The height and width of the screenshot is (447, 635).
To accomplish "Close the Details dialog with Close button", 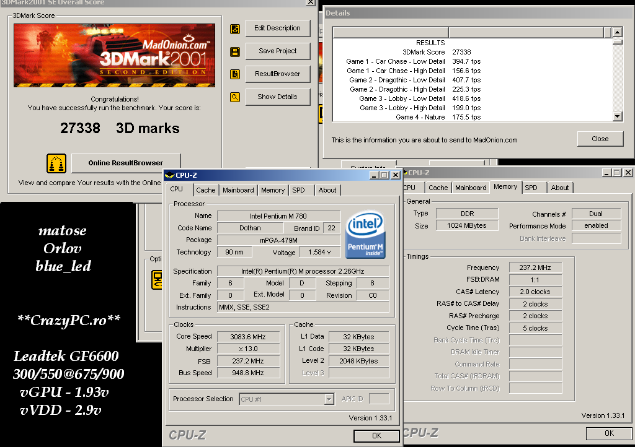I will click(x=600, y=139).
